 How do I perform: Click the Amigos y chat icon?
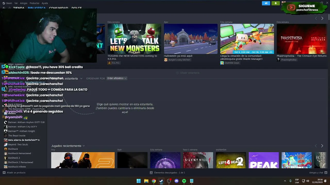point(326,173)
